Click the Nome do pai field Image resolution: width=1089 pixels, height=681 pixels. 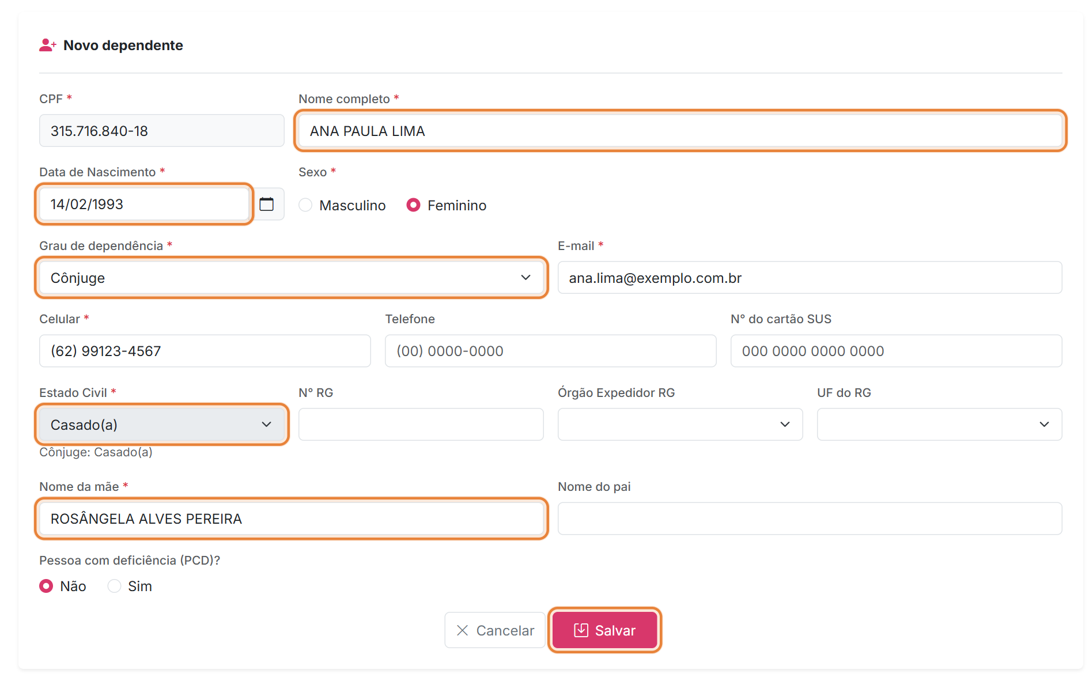pos(810,519)
